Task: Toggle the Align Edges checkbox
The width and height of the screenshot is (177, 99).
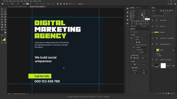Action: click(x=77, y=4)
